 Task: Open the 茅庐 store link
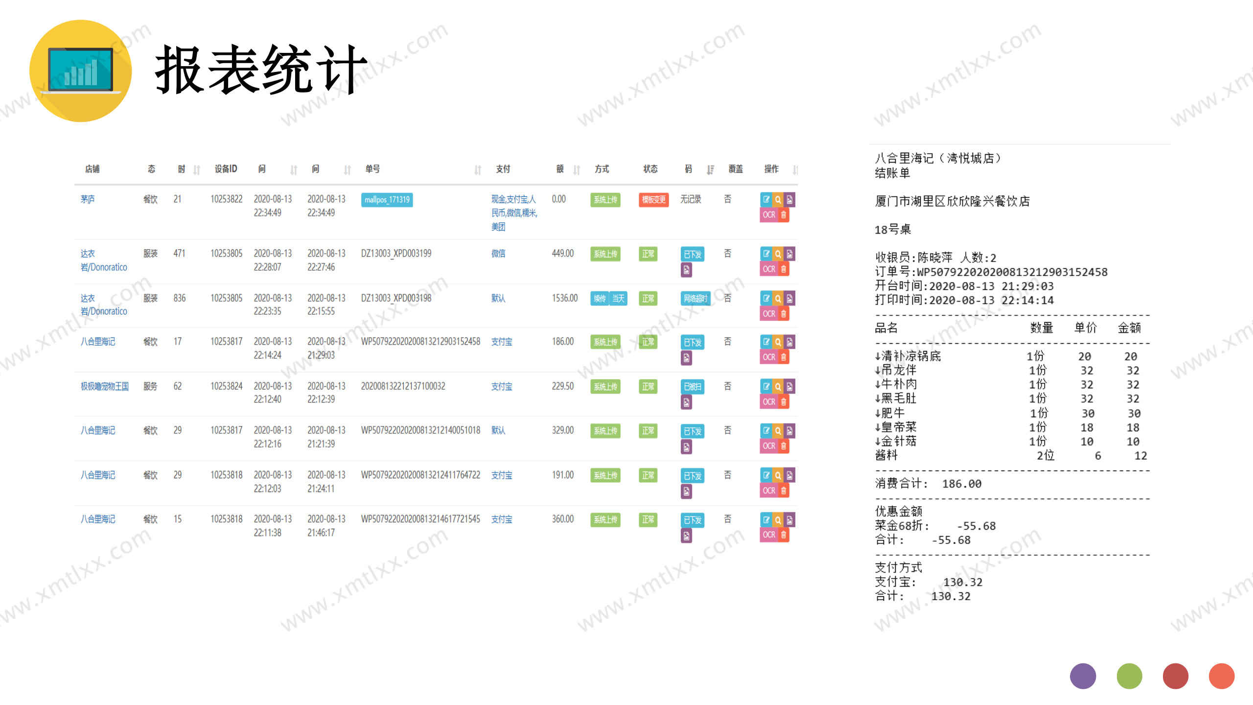(88, 199)
